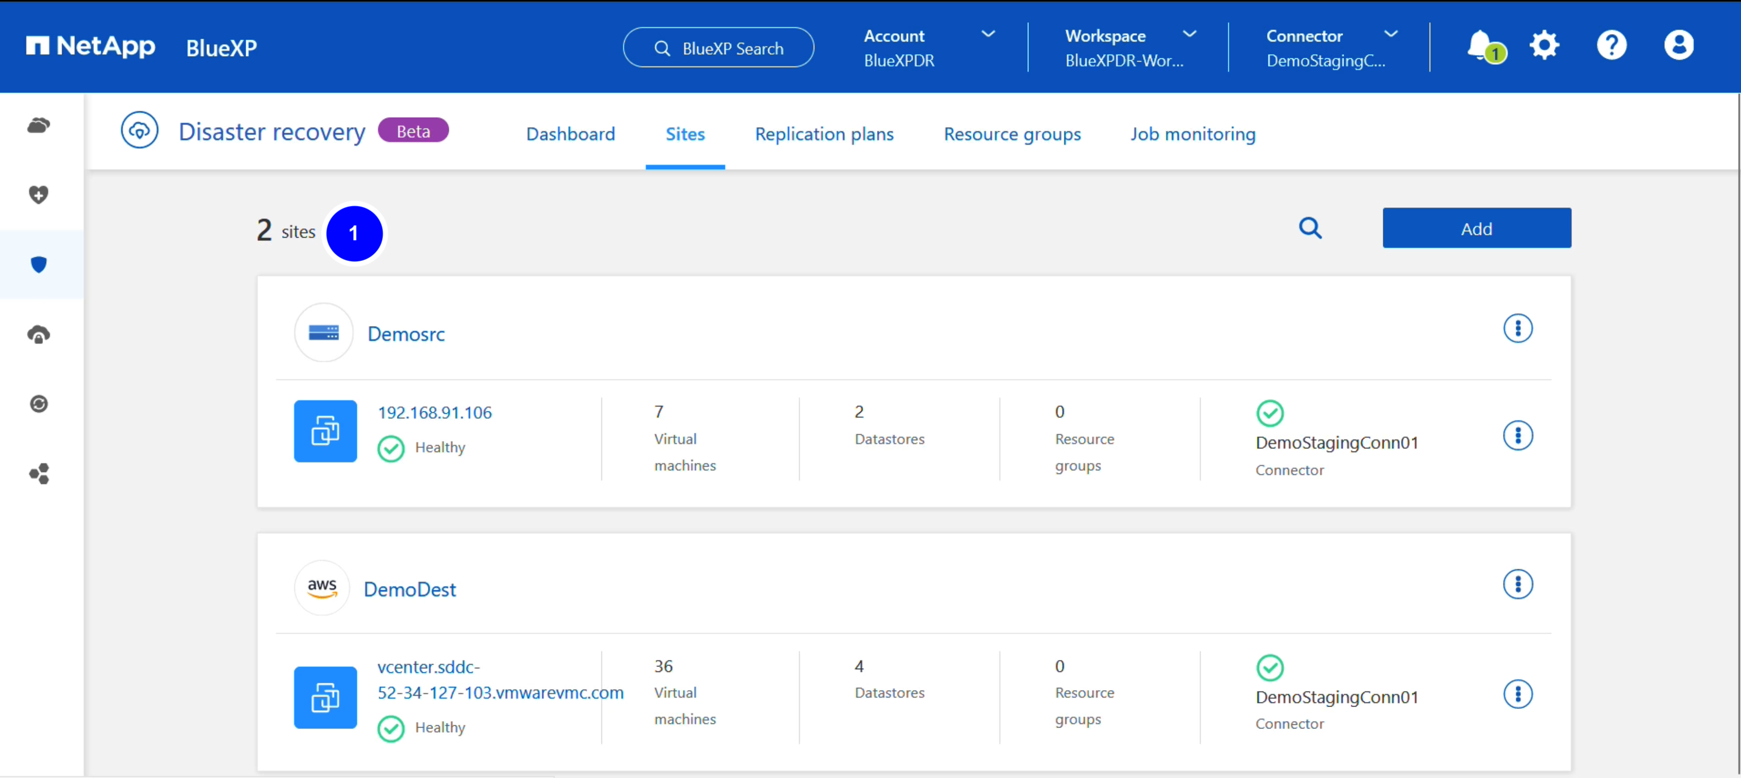
Task: Open the cloud Storage sidebar icon
Action: (x=39, y=125)
